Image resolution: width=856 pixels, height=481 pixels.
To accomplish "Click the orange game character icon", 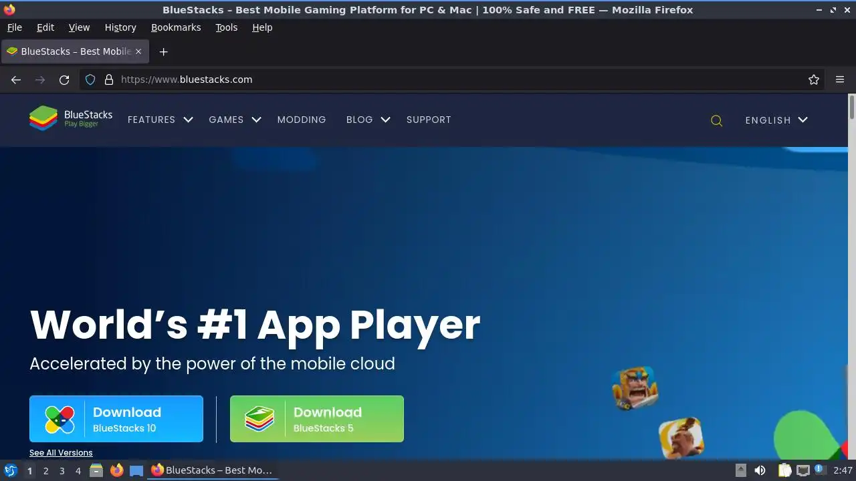I will click(681, 438).
